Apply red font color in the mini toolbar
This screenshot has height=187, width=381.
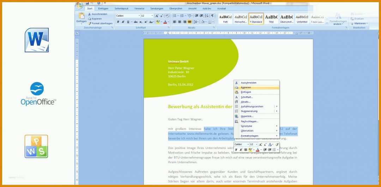pyautogui.click(x=258, y=150)
